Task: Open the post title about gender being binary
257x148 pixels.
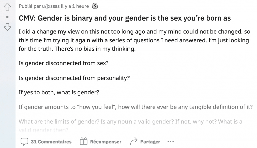Action: (x=124, y=18)
